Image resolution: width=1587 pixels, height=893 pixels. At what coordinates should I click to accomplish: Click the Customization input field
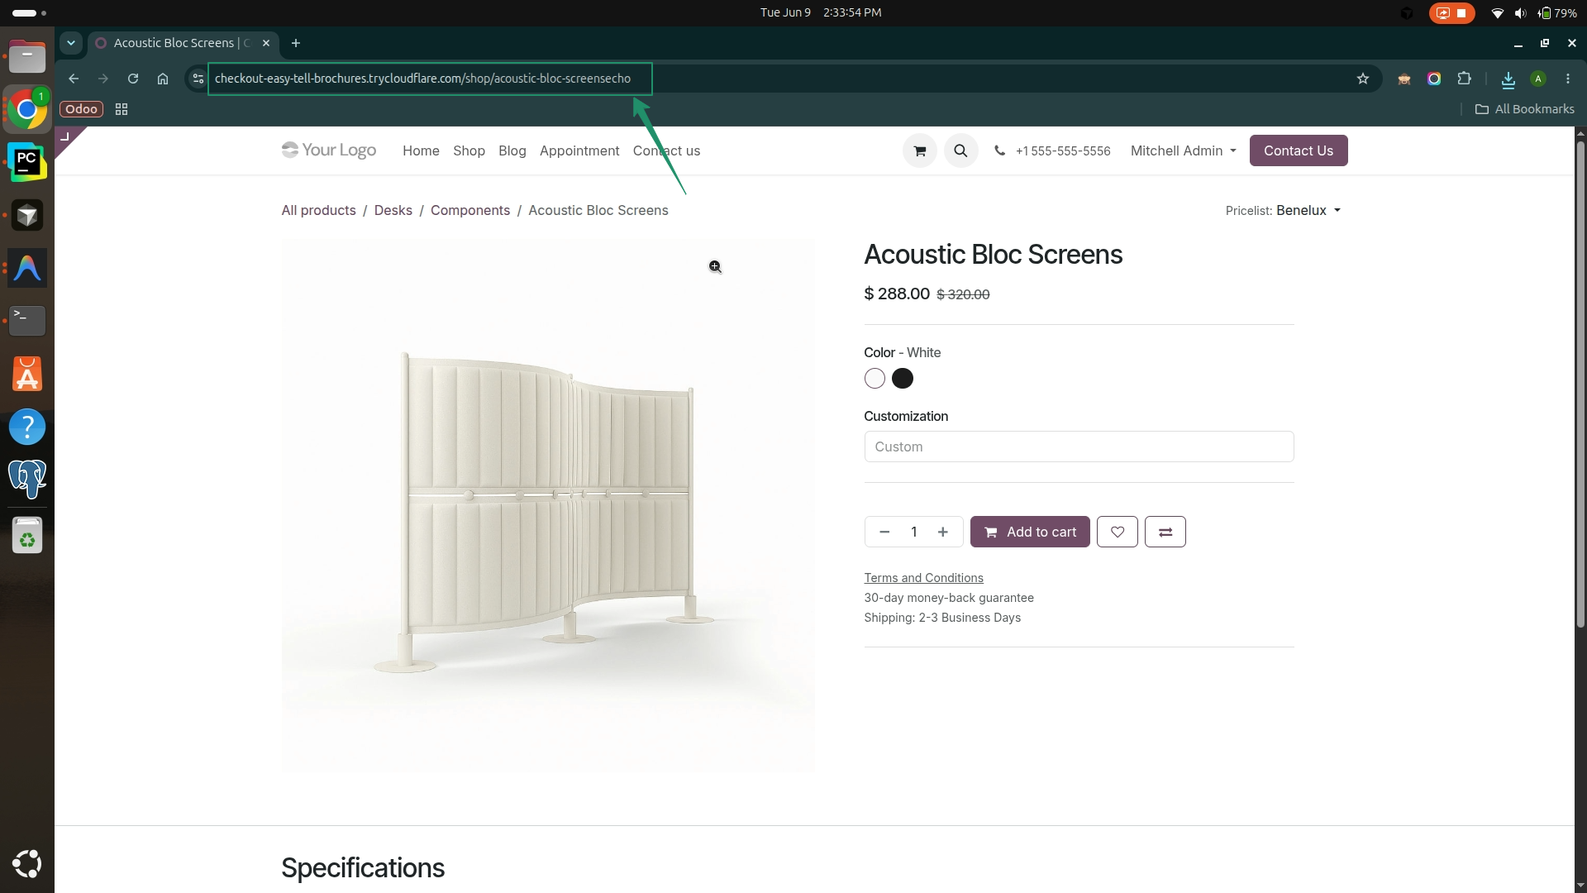coord(1079,446)
